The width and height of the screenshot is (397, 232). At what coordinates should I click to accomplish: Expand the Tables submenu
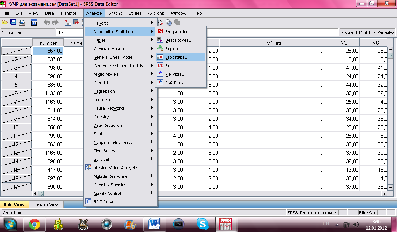[x=121, y=40]
